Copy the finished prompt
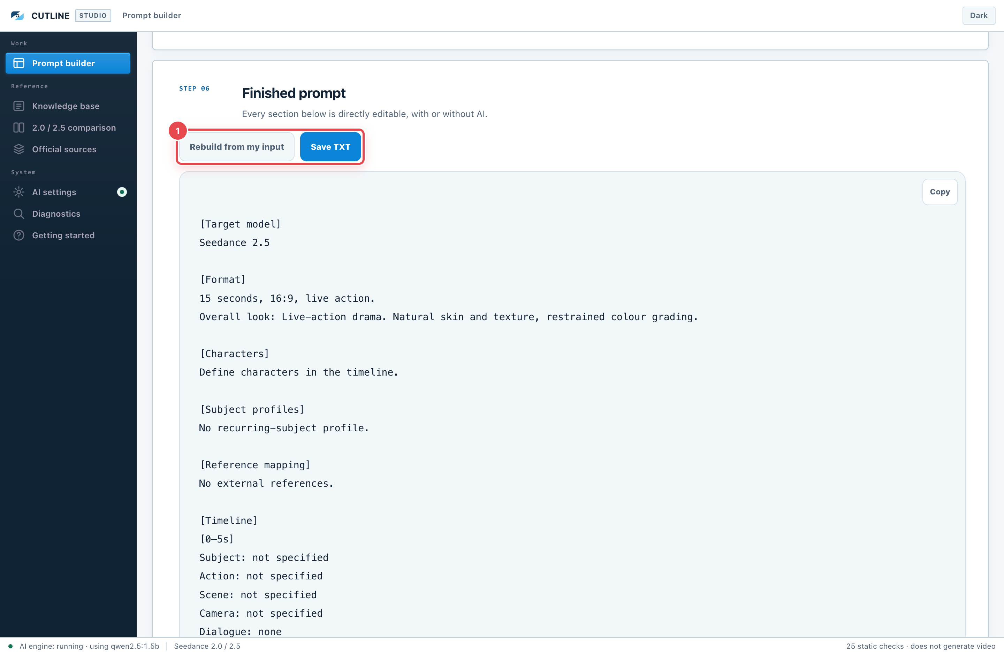1004x655 pixels. [940, 192]
